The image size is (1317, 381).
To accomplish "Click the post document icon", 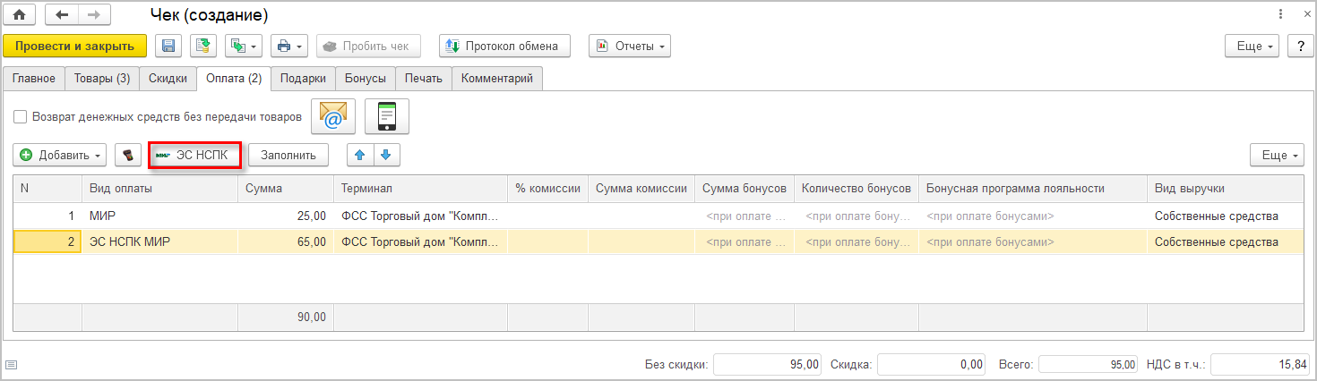I will 203,46.
